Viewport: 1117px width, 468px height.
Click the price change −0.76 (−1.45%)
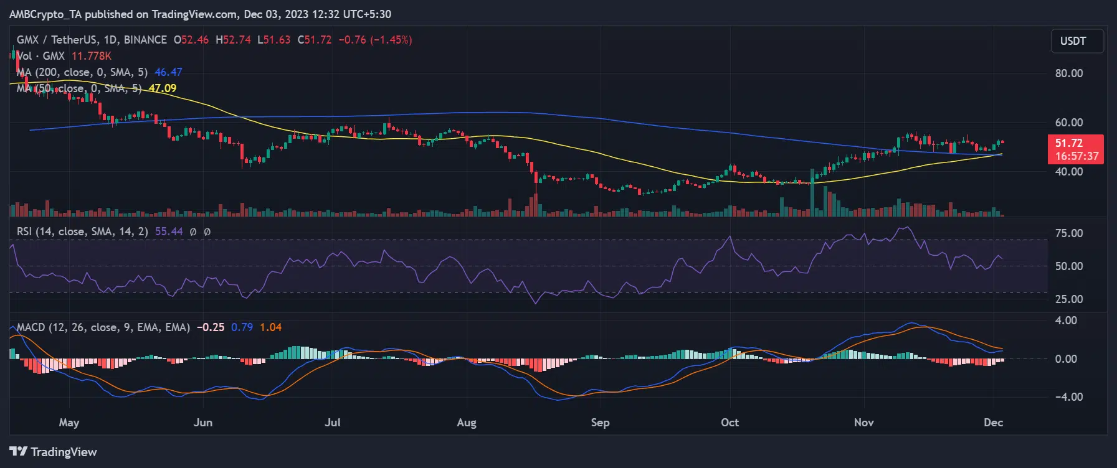[x=375, y=40]
